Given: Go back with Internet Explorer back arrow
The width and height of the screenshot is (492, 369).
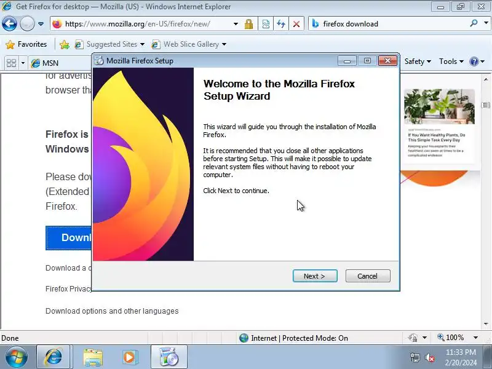Looking at the screenshot, I should coord(9,23).
